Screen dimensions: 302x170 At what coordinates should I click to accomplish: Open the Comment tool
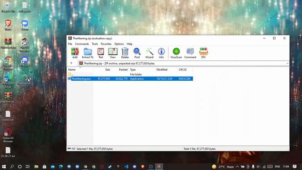tap(190, 53)
